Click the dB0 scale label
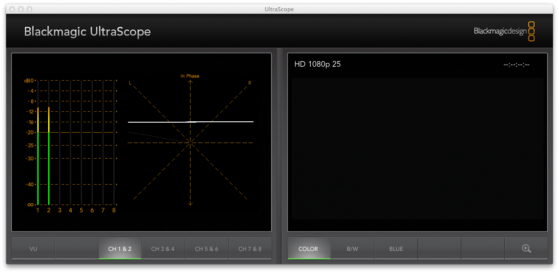 (x=29, y=81)
